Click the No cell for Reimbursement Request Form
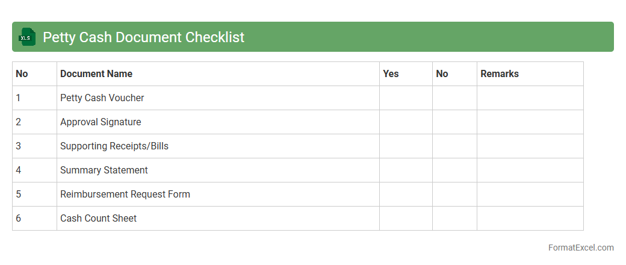 pyautogui.click(x=454, y=194)
